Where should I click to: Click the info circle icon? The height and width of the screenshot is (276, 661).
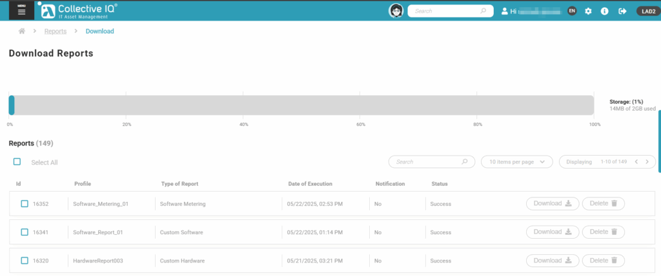(605, 11)
